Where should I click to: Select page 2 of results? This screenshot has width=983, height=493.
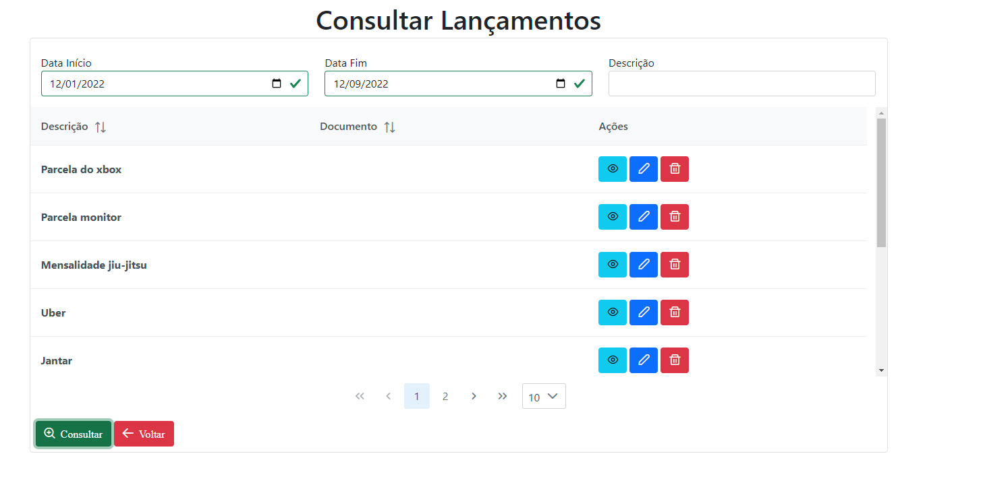point(445,396)
